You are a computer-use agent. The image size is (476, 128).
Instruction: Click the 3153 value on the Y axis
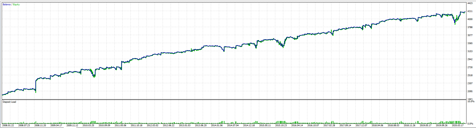pos(470,51)
